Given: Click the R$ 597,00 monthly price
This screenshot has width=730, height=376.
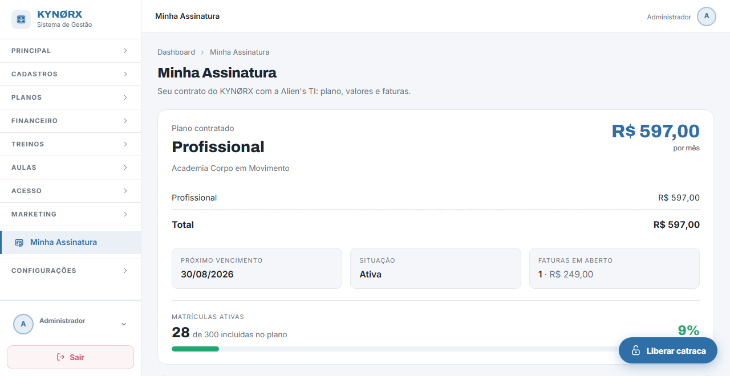Looking at the screenshot, I should coord(656,131).
